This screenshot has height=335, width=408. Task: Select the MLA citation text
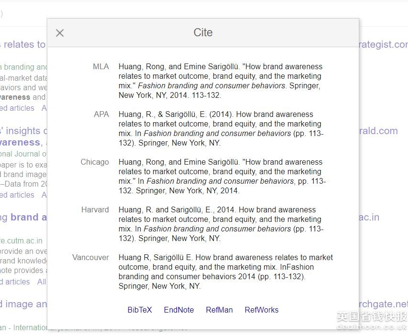[221, 81]
